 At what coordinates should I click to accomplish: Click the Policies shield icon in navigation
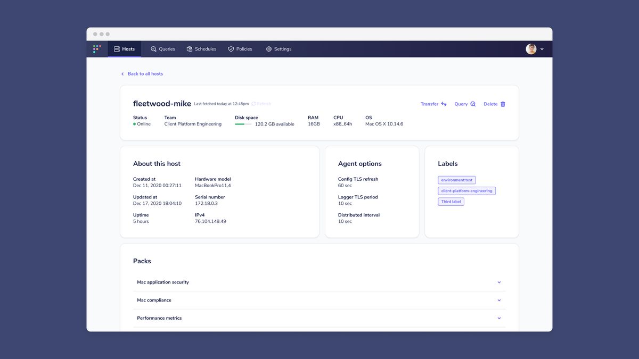[x=231, y=48]
